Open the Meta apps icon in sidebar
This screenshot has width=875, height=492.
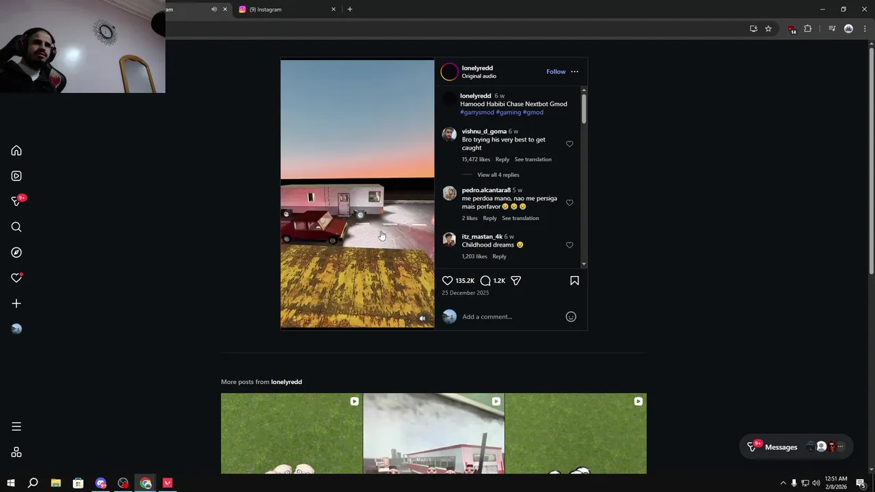(16, 452)
